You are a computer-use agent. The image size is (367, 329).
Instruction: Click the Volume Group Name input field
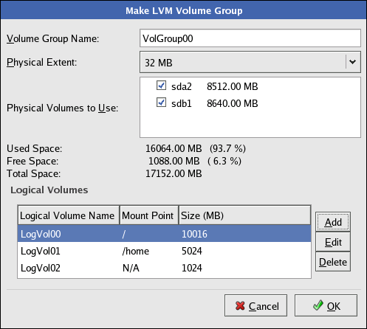pos(250,38)
